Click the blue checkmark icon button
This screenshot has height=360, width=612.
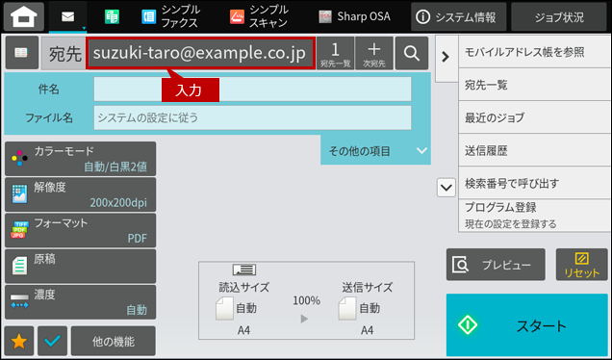(52, 342)
